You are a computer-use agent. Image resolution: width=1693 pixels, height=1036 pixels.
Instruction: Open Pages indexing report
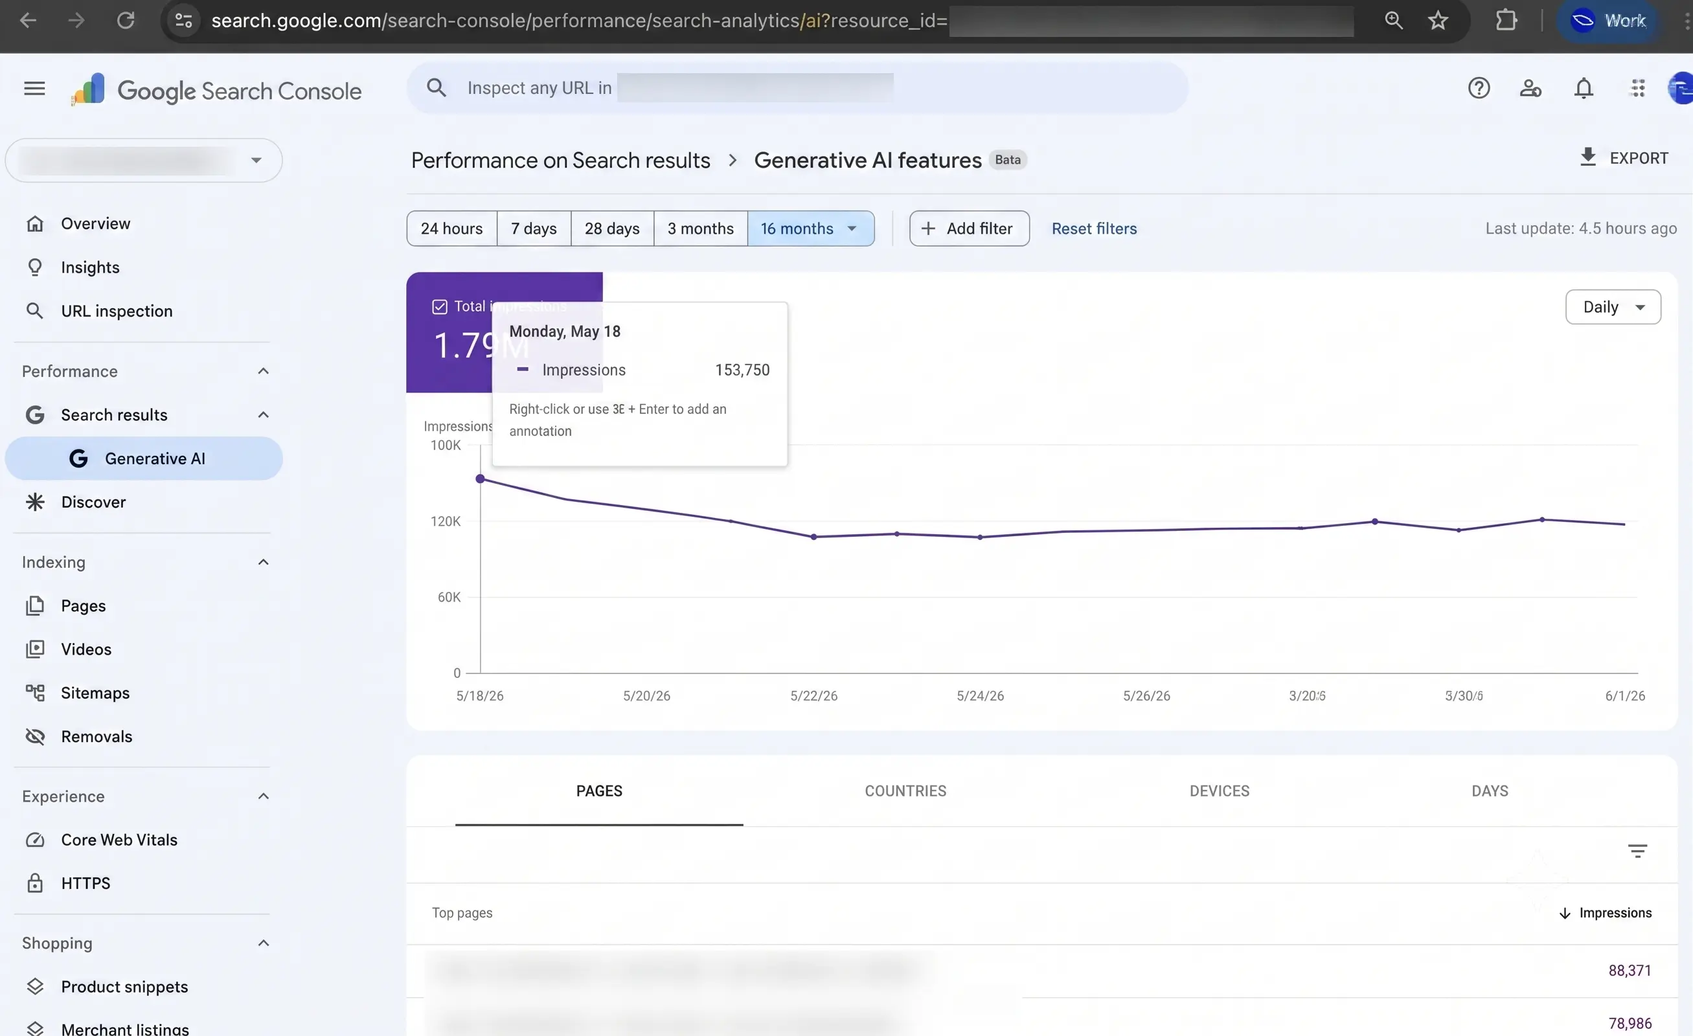click(x=82, y=606)
